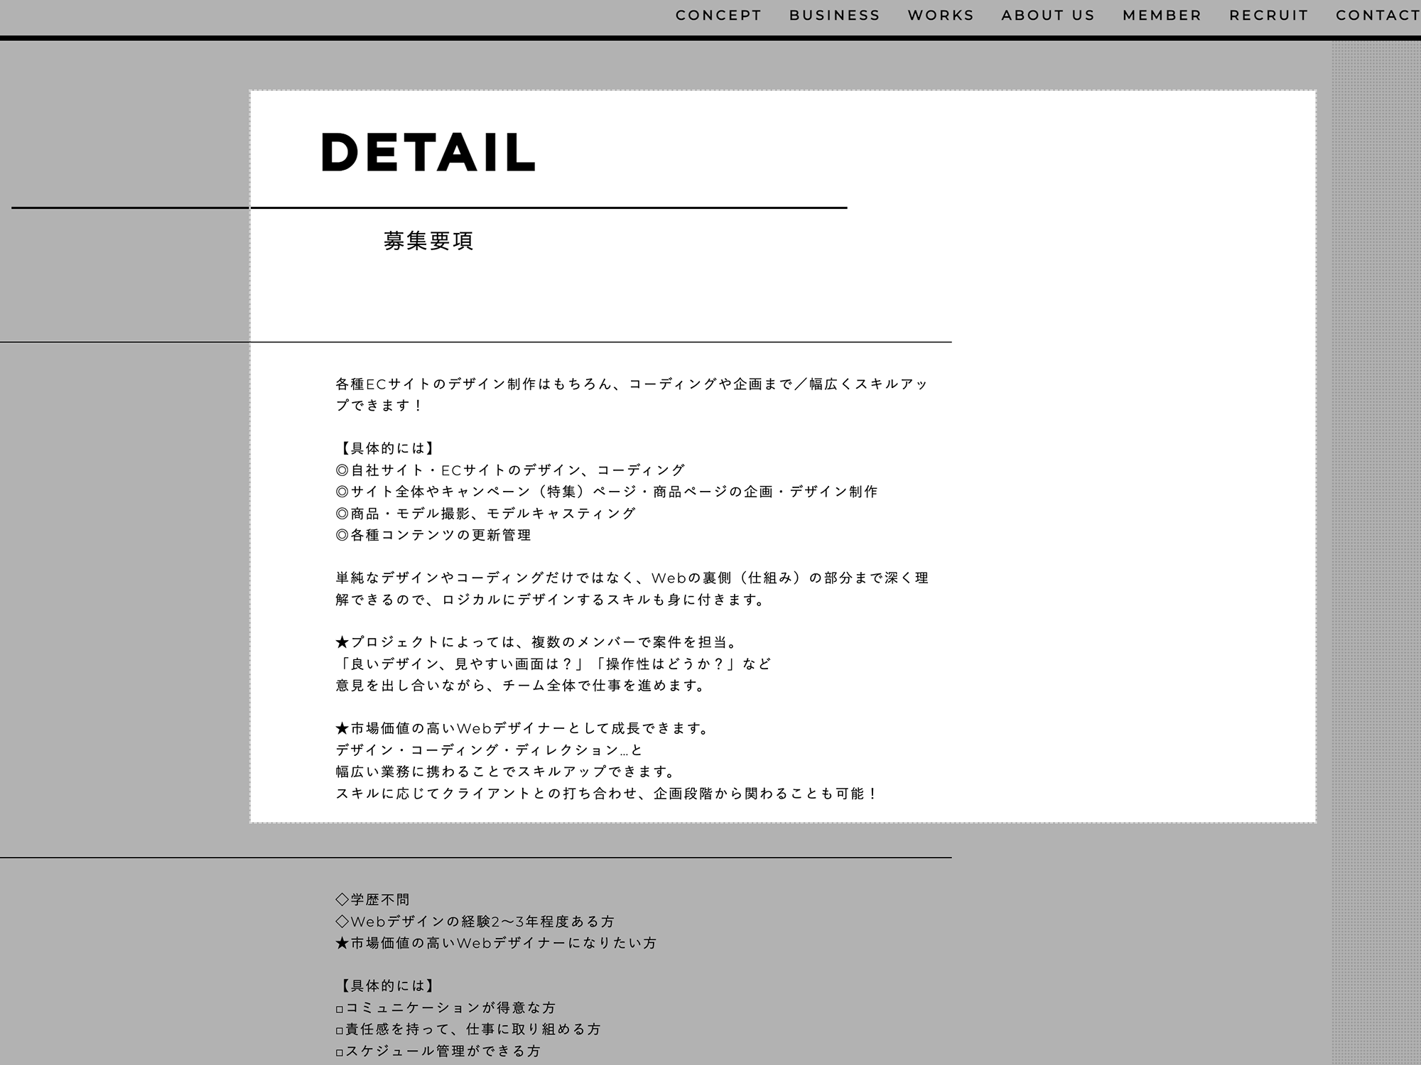Screen dimensions: 1421x1065
Task: Select the BUSINESS navigation menu item
Action: (833, 16)
